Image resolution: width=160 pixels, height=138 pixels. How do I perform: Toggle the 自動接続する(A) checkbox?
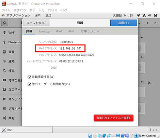point(29,77)
